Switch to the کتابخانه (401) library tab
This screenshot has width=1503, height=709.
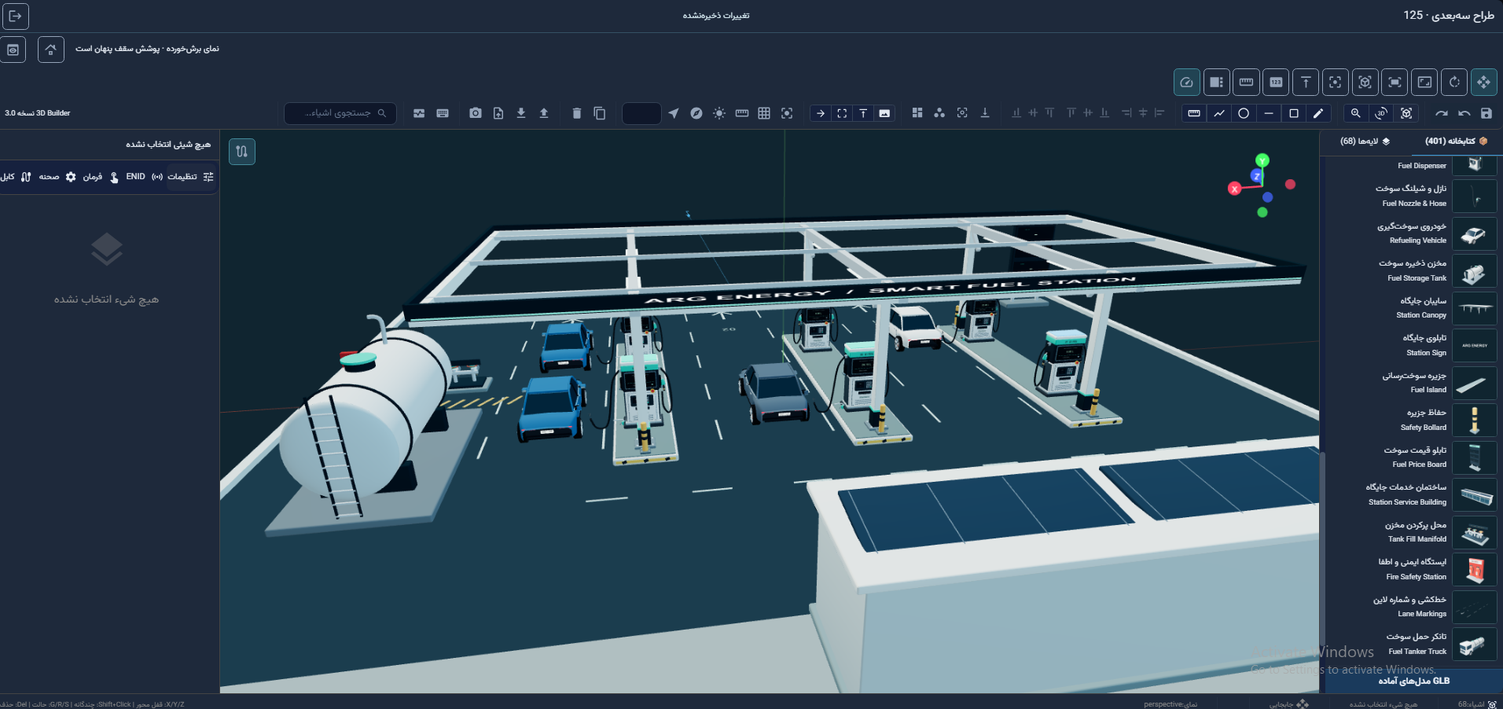click(x=1456, y=141)
